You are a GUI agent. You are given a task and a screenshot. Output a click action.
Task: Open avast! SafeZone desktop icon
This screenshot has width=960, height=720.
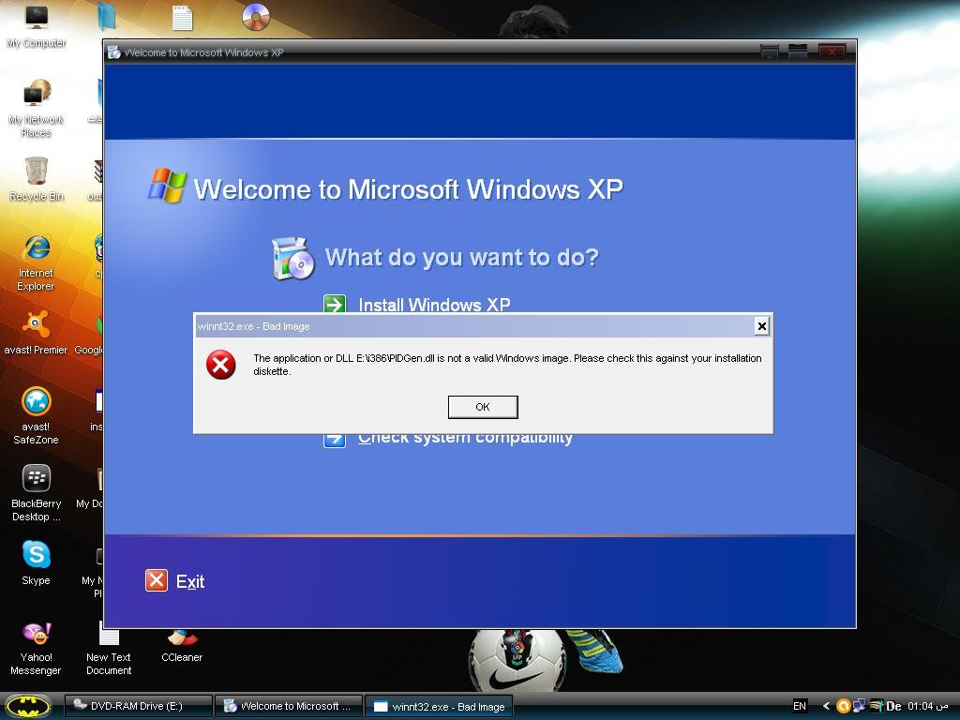tap(37, 415)
